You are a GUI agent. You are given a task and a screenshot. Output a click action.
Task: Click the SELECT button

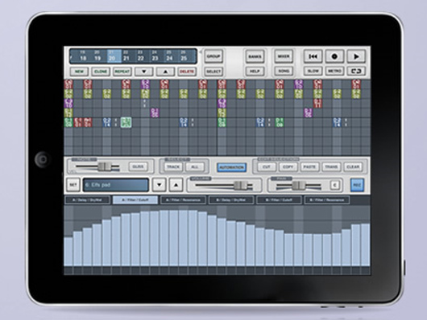pyautogui.click(x=213, y=72)
